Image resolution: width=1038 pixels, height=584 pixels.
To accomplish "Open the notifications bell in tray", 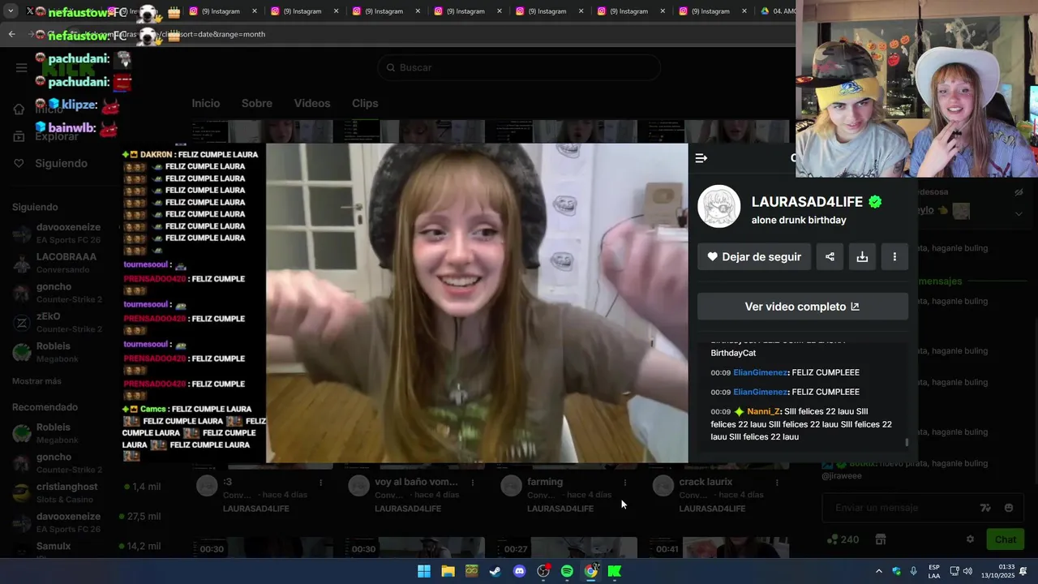I will click(x=1023, y=571).
